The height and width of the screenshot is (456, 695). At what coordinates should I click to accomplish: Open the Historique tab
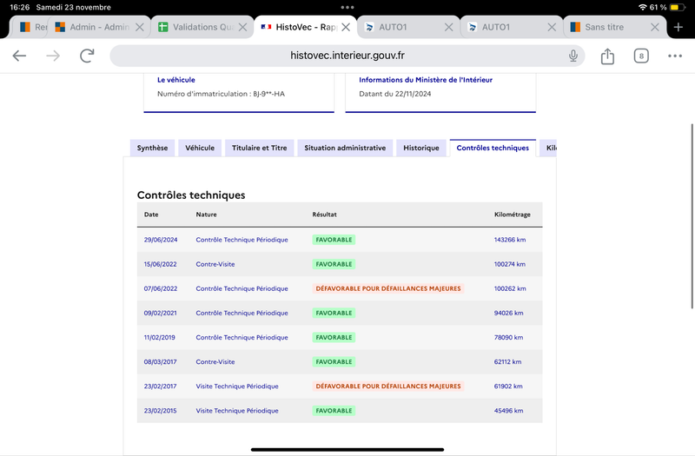[x=421, y=148]
